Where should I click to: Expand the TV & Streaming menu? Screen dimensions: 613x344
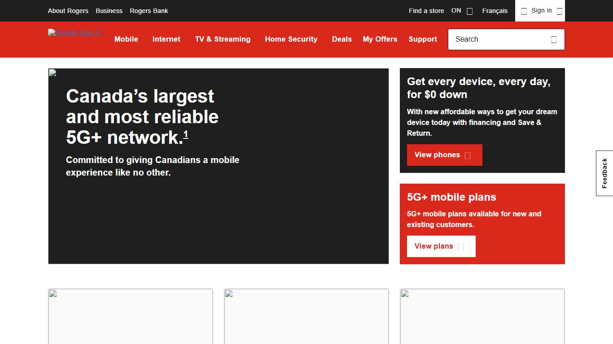tap(222, 39)
